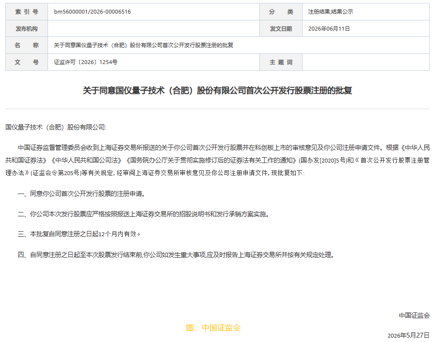Click the 名称 header cell

27,45
